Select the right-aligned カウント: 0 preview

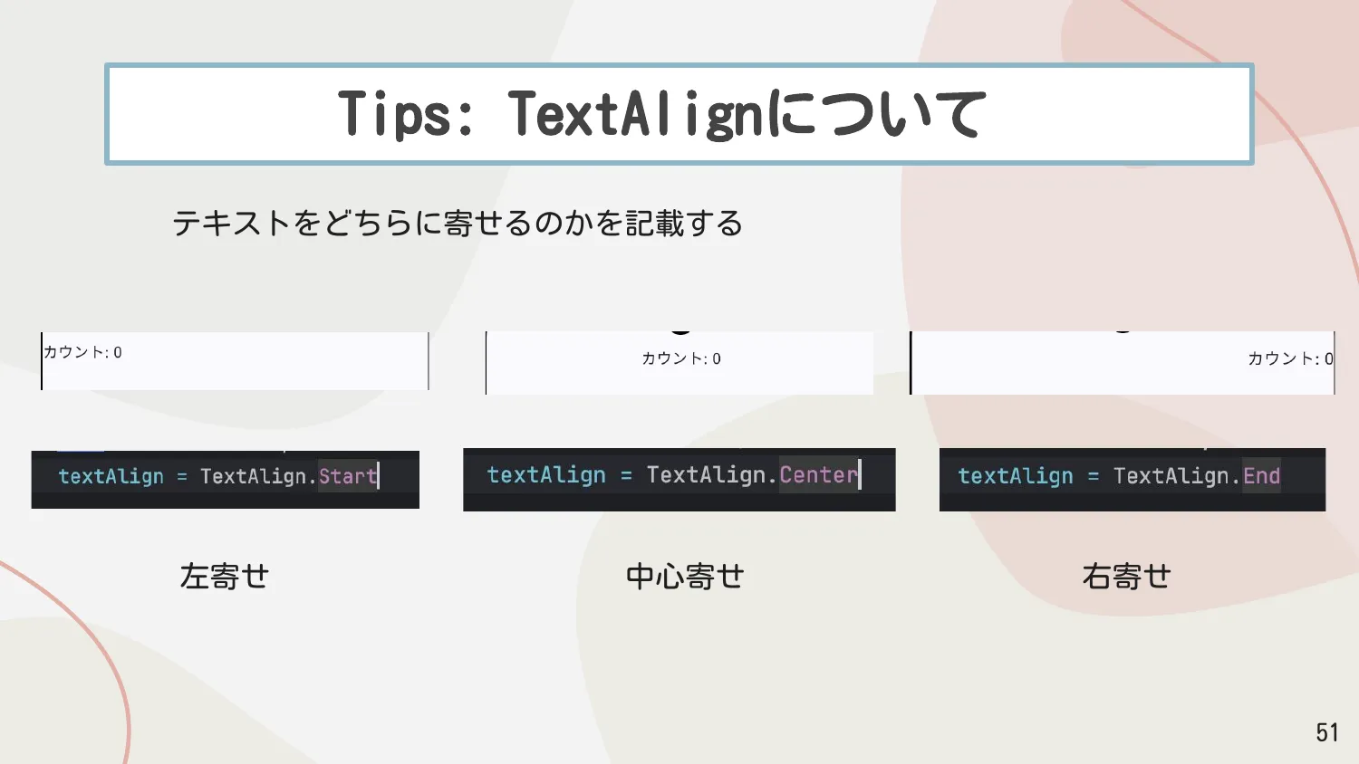pos(1122,362)
